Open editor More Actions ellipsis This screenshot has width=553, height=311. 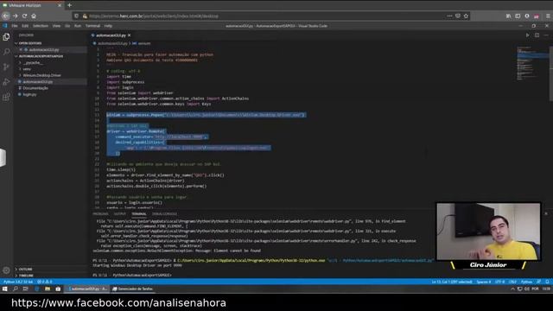(546, 35)
